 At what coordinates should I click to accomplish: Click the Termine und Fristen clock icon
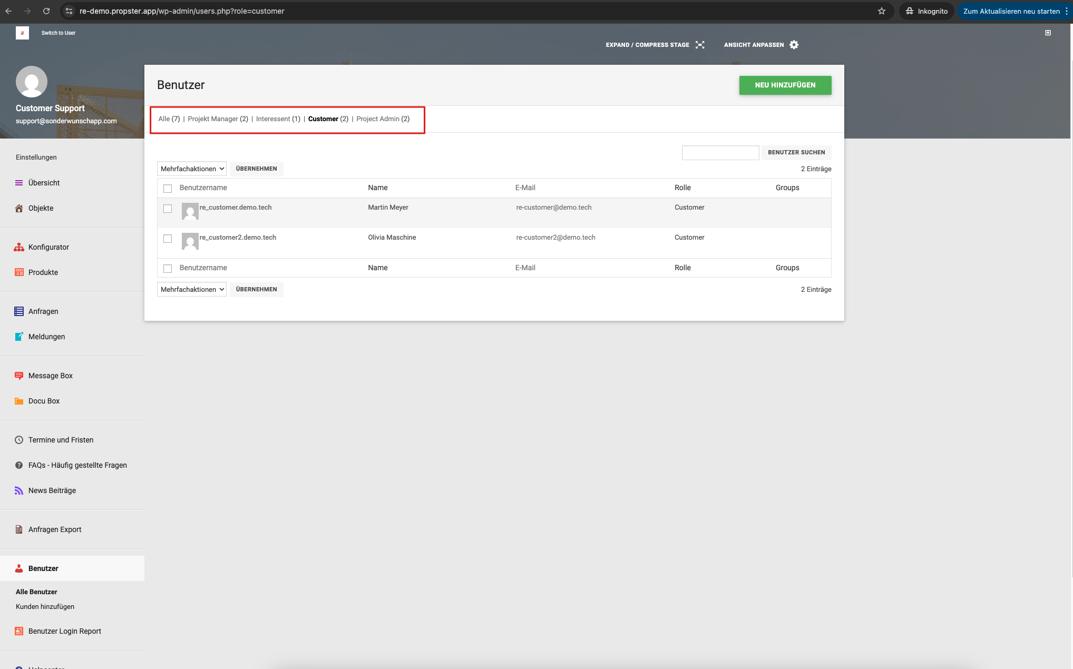19,440
